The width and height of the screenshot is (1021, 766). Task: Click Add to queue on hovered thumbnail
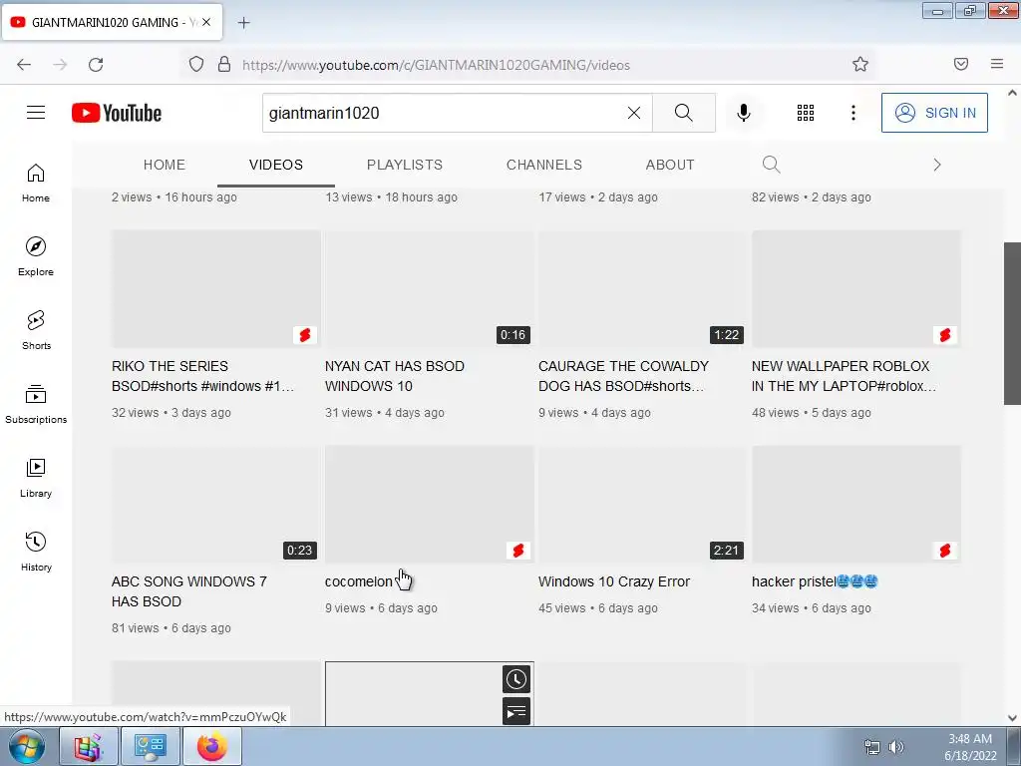point(516,711)
